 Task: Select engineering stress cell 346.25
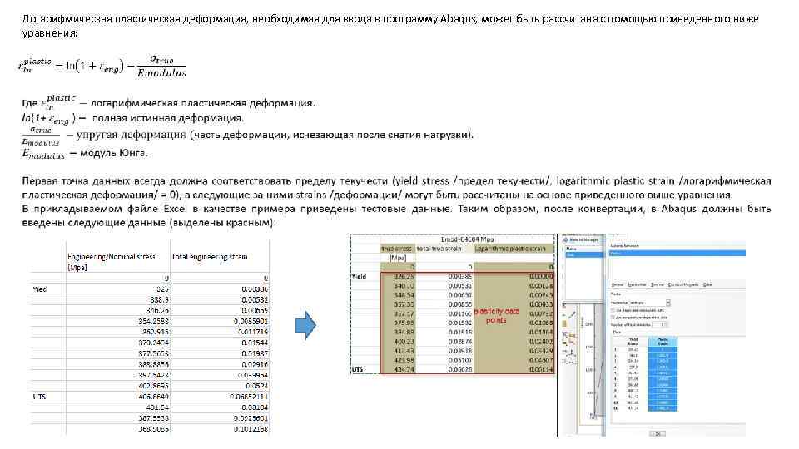pos(117,310)
